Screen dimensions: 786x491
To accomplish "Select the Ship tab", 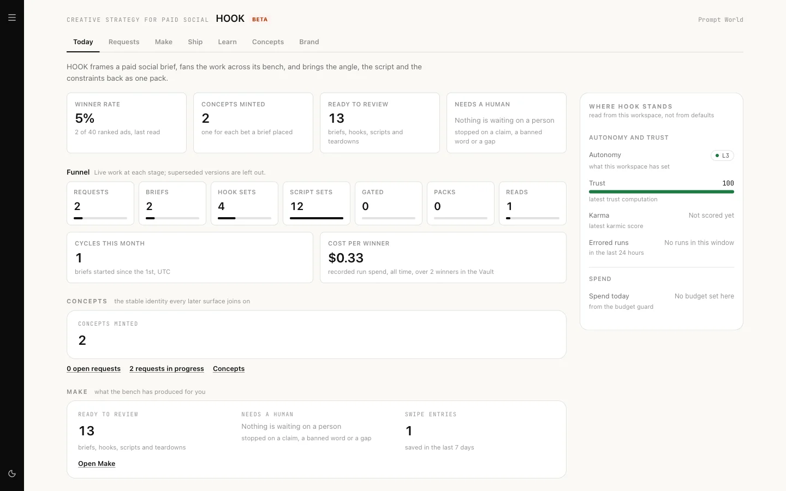I will pos(195,42).
